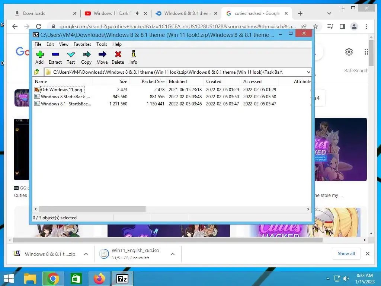This screenshot has width=381, height=286.
Task: Sort by Created column header
Action: coord(222,82)
